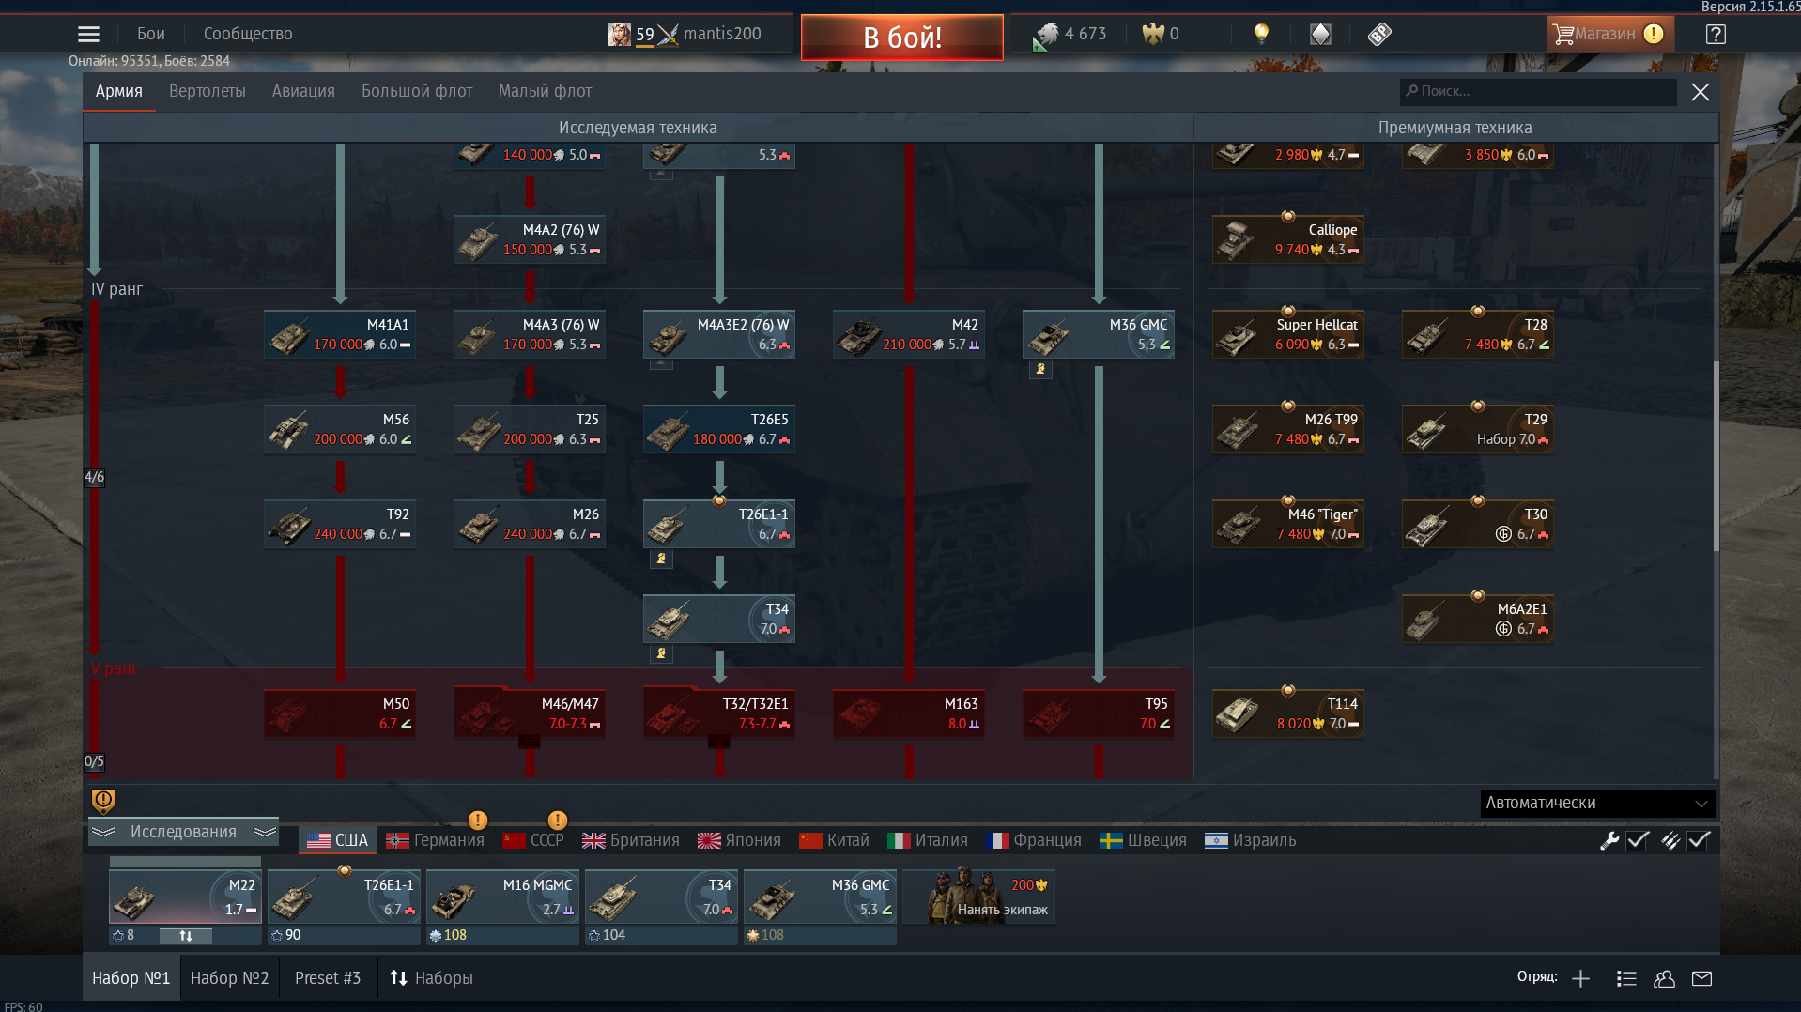Screen dimensions: 1801x1012
Task: Select the M22 crew slot
Action: tap(185, 897)
